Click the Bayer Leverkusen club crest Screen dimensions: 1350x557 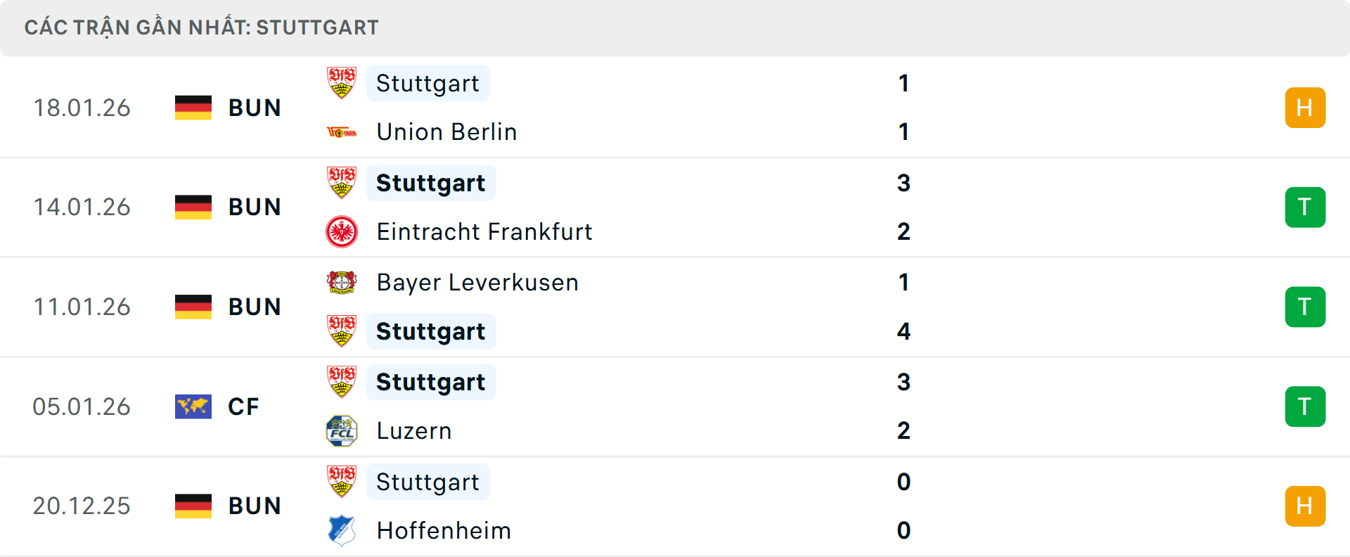[342, 283]
